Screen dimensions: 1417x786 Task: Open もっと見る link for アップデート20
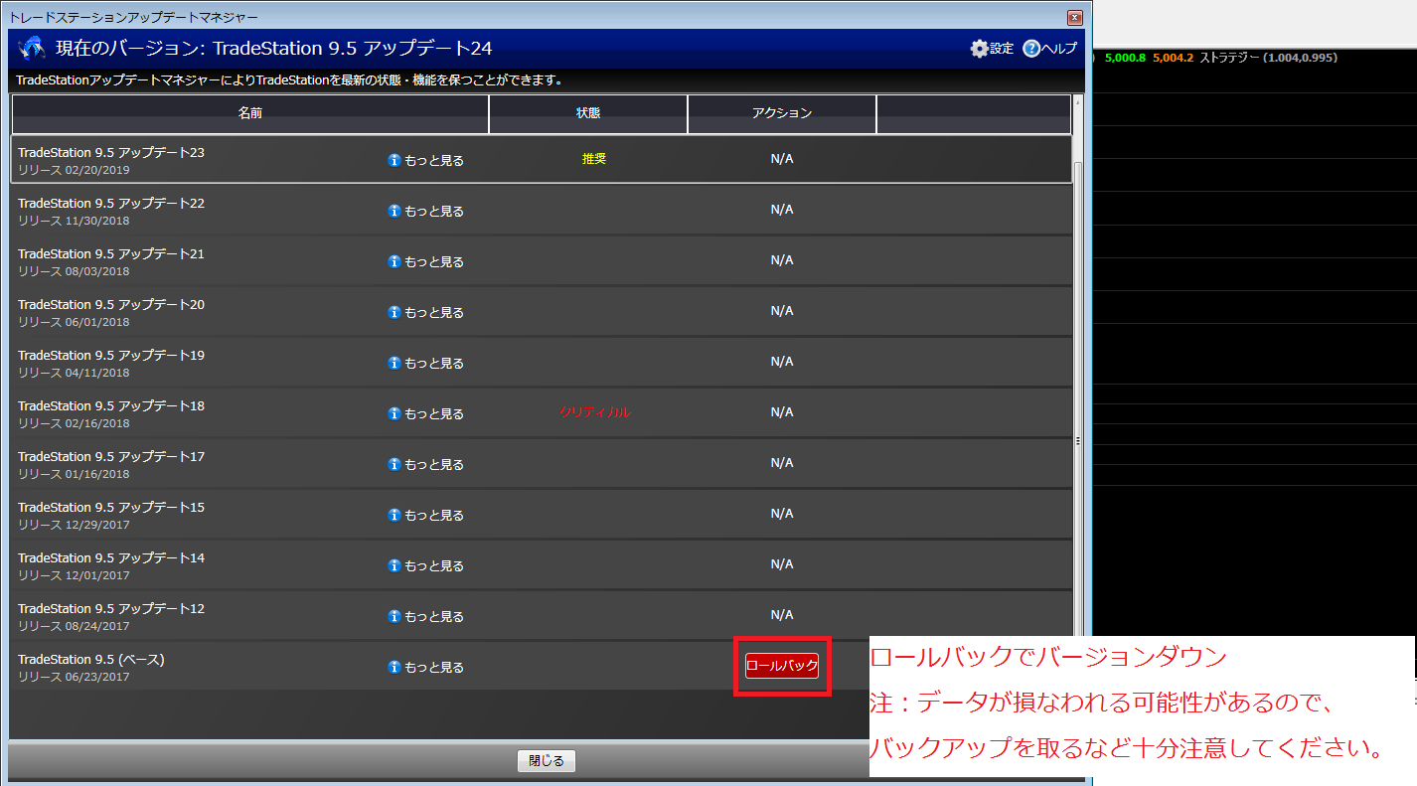tap(434, 312)
